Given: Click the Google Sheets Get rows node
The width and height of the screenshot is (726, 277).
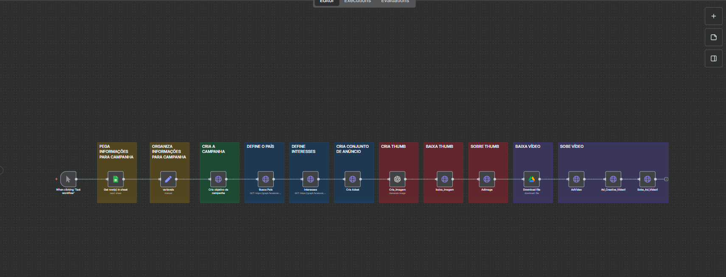Looking at the screenshot, I should (x=115, y=179).
